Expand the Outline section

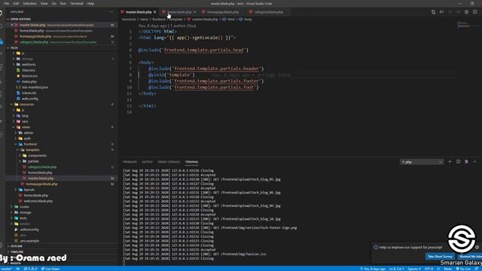tap(62, 246)
